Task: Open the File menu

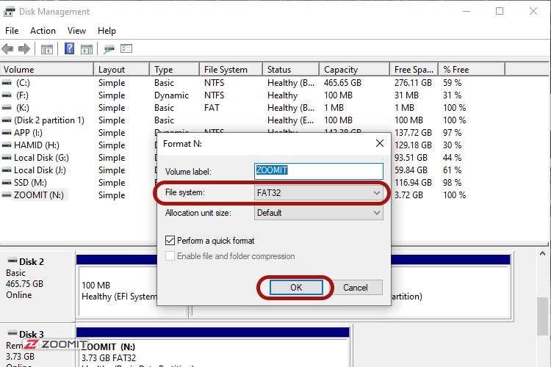Action: click(x=12, y=31)
